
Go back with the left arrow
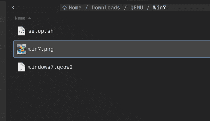pyautogui.click(x=14, y=8)
